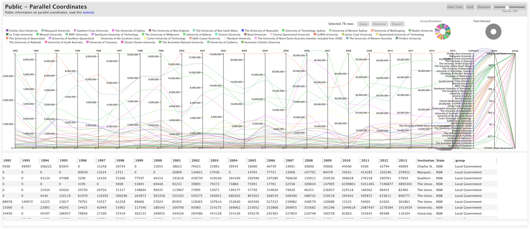The image size is (530, 229).
Task: Click the group axis title in chart
Action: pyautogui.click(x=515, y=51)
